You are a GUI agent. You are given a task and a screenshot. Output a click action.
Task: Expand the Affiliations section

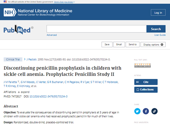24,92
